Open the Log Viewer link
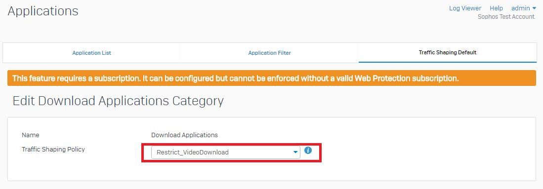The image size is (543, 189). click(x=465, y=8)
